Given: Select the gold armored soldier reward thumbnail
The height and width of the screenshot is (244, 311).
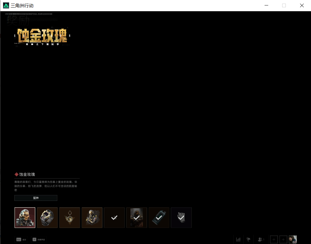Looking at the screenshot, I should point(92,218).
